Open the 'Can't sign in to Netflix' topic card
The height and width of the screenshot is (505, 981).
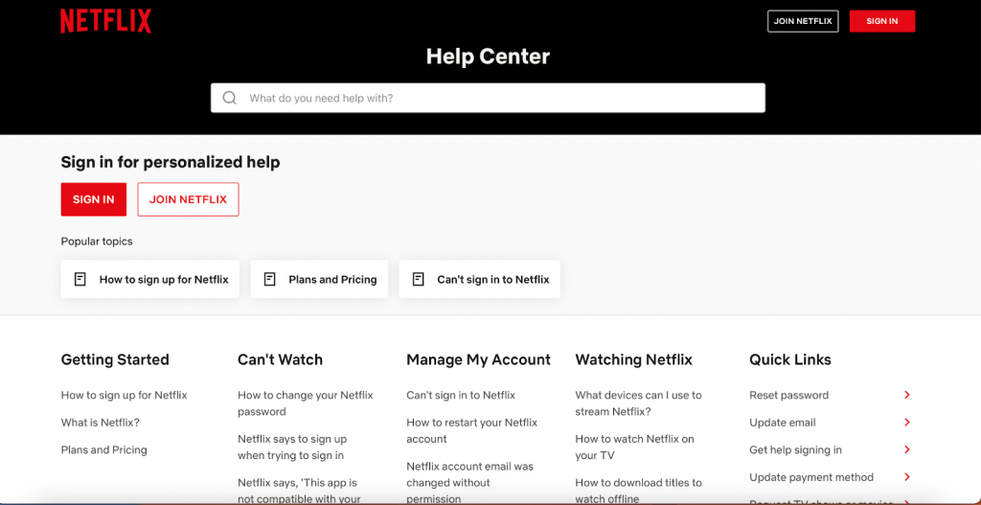click(479, 279)
